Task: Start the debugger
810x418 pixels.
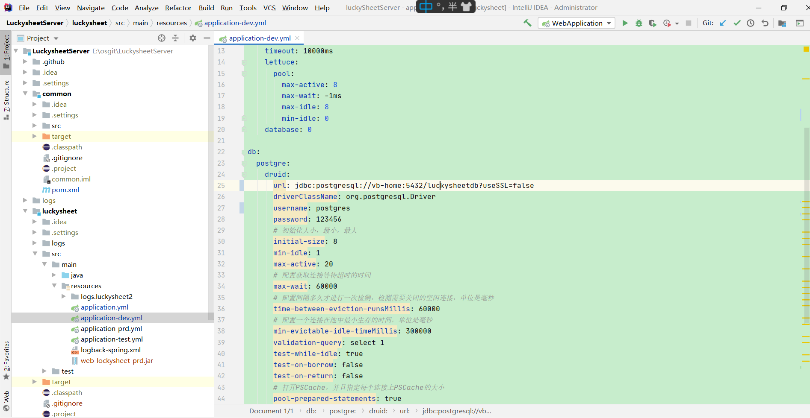Action: point(639,23)
